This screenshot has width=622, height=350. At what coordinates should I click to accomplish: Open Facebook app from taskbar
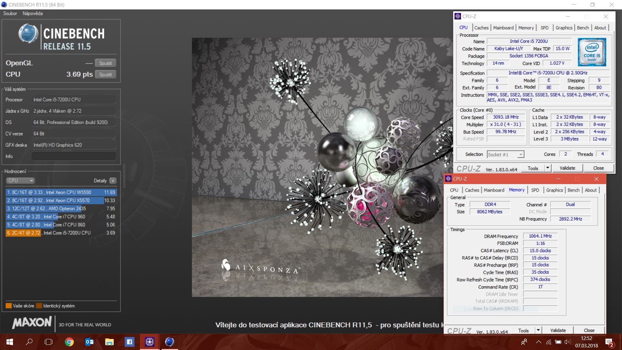pos(129,342)
